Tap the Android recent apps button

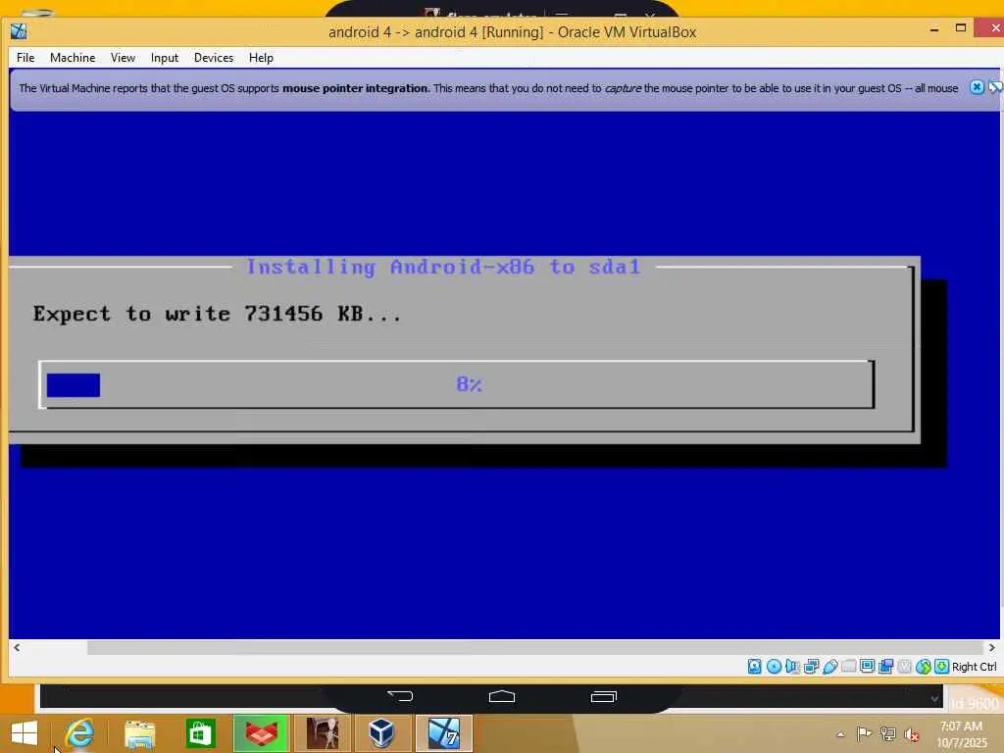[603, 696]
